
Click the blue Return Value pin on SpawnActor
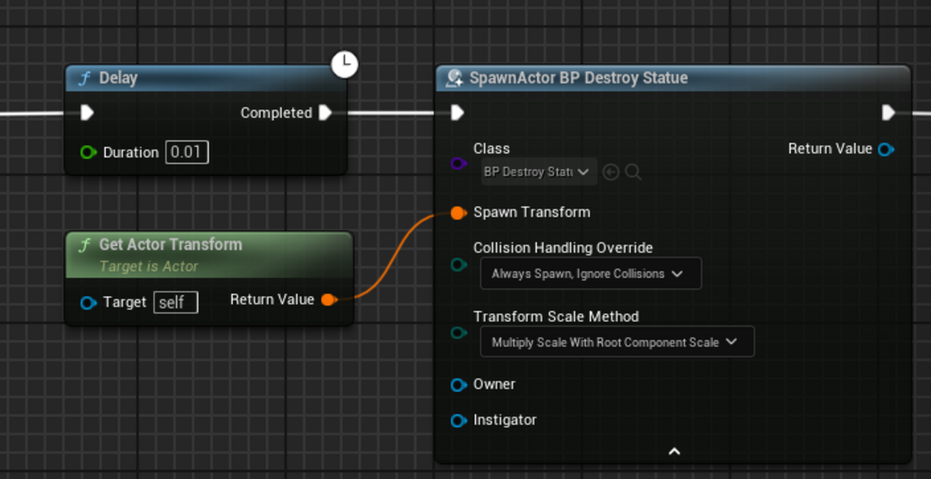(886, 149)
